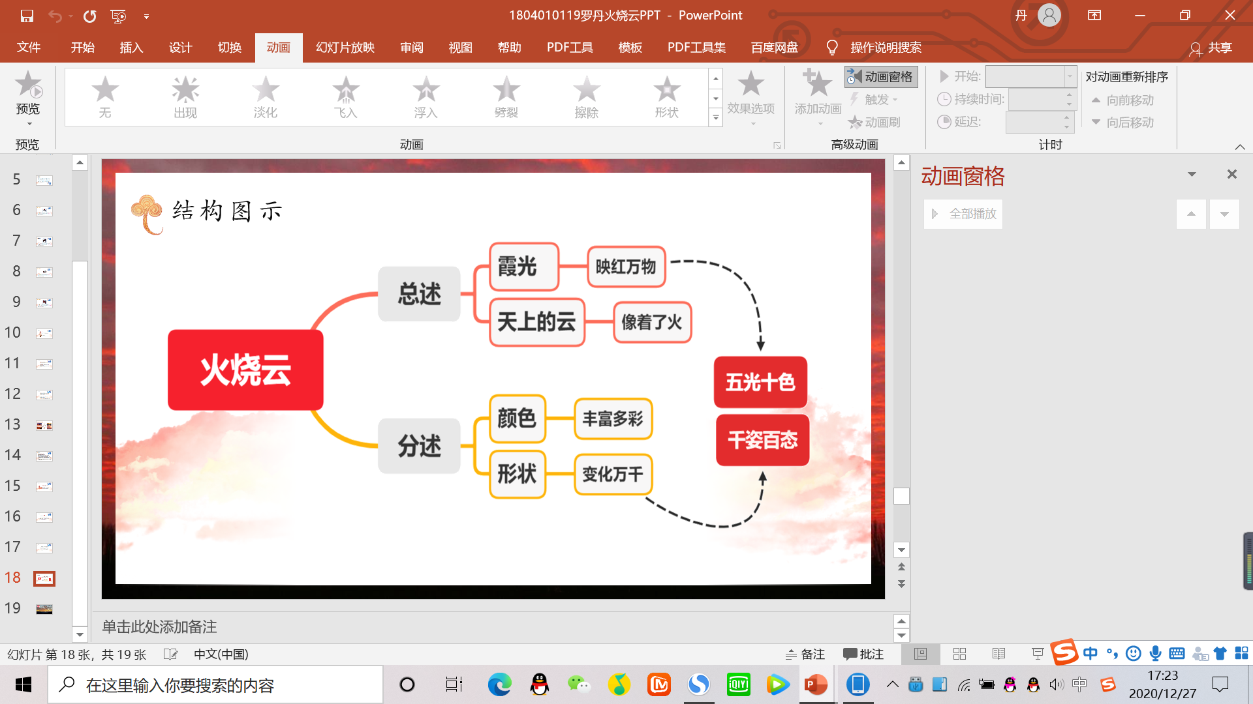Open the animation pane options dropdown arrow
The height and width of the screenshot is (704, 1253).
click(1192, 174)
